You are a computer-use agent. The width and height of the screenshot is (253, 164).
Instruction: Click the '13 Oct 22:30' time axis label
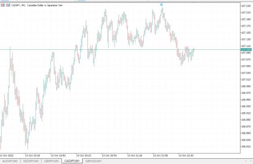[186, 155]
